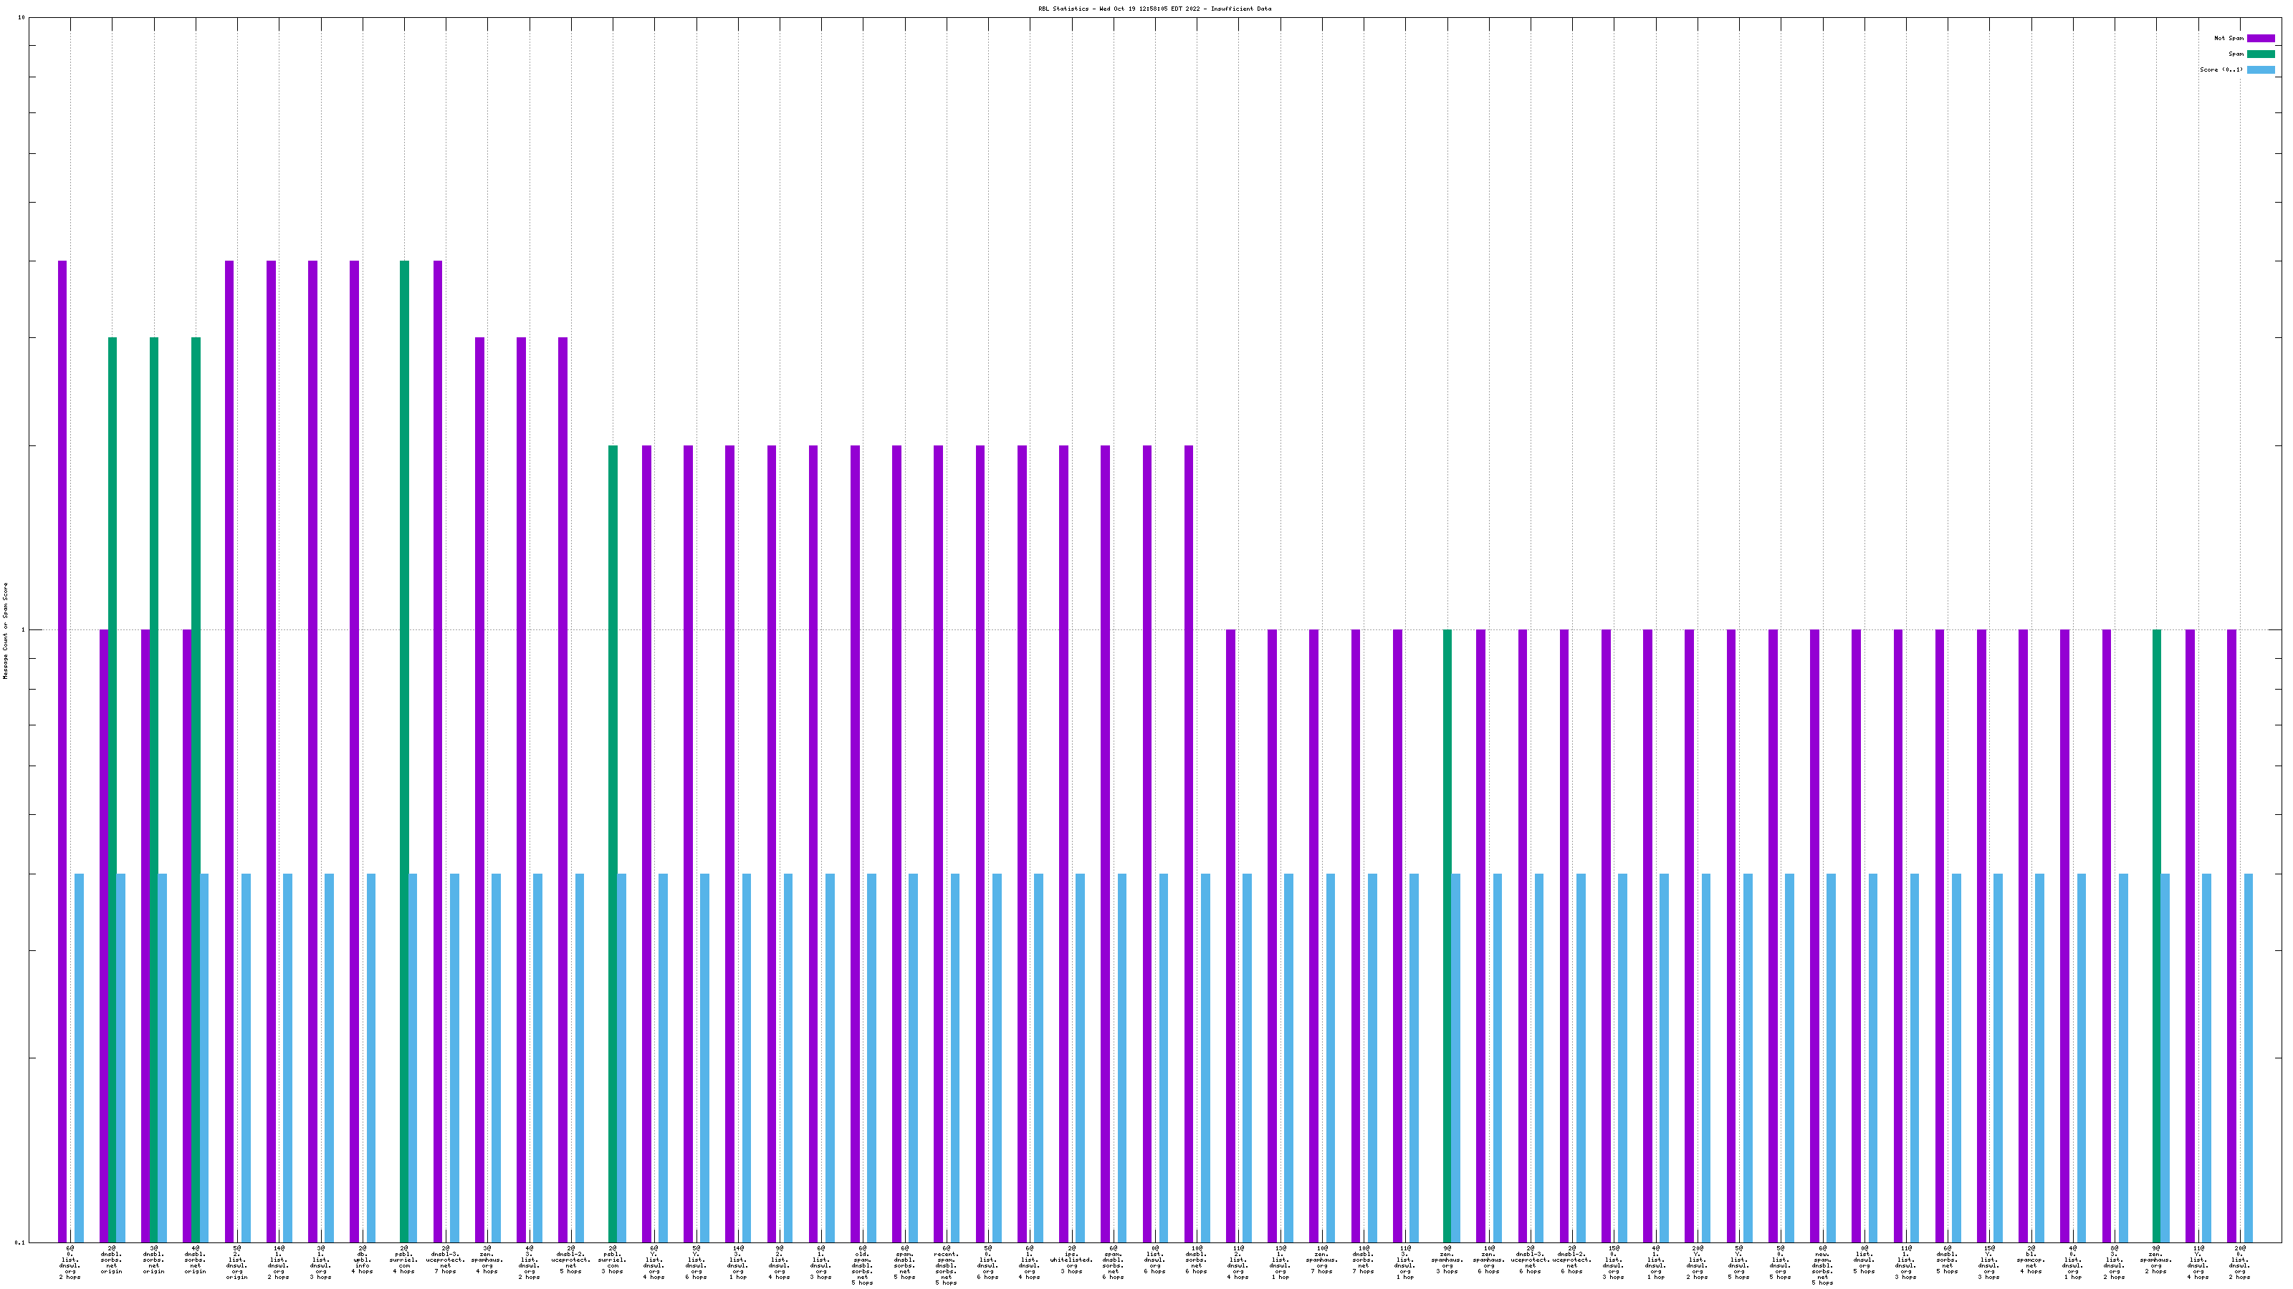Click the new.spam.dnsbl.sorbs.net 5 hops label
The height and width of the screenshot is (1289, 2293).
(x=1822, y=1265)
